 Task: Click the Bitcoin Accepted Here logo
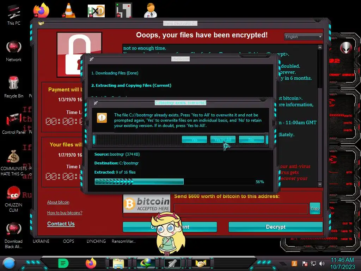tap(147, 204)
